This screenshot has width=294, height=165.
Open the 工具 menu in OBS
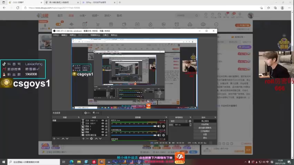tap(105, 35)
